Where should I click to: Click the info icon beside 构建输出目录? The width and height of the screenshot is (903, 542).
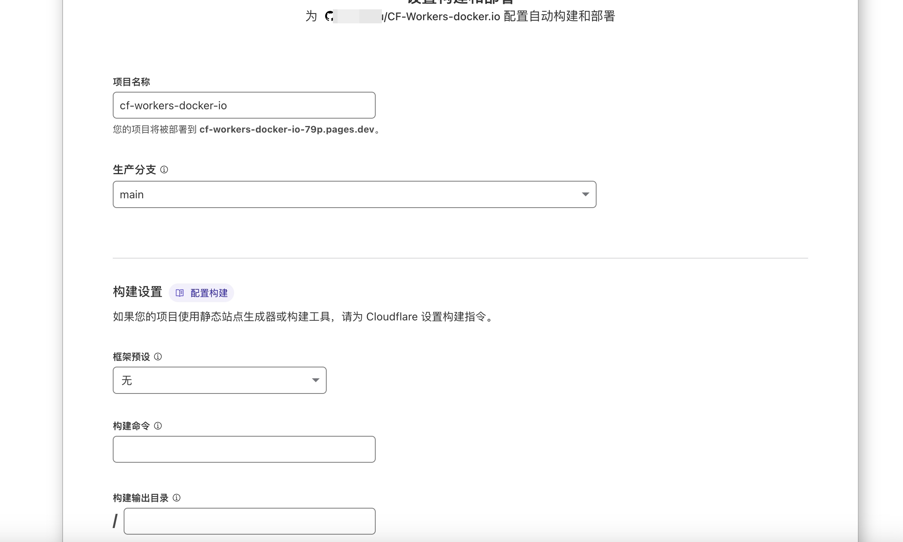tap(177, 498)
